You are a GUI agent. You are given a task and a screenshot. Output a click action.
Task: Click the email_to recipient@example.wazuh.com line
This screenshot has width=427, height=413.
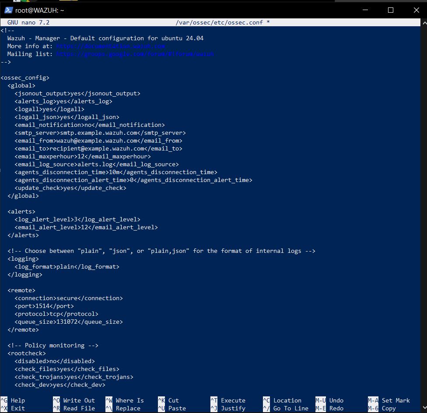pyautogui.click(x=98, y=149)
